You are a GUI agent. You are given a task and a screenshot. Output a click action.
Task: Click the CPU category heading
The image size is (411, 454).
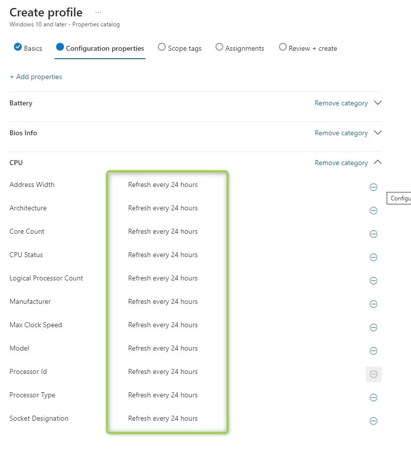tap(16, 163)
